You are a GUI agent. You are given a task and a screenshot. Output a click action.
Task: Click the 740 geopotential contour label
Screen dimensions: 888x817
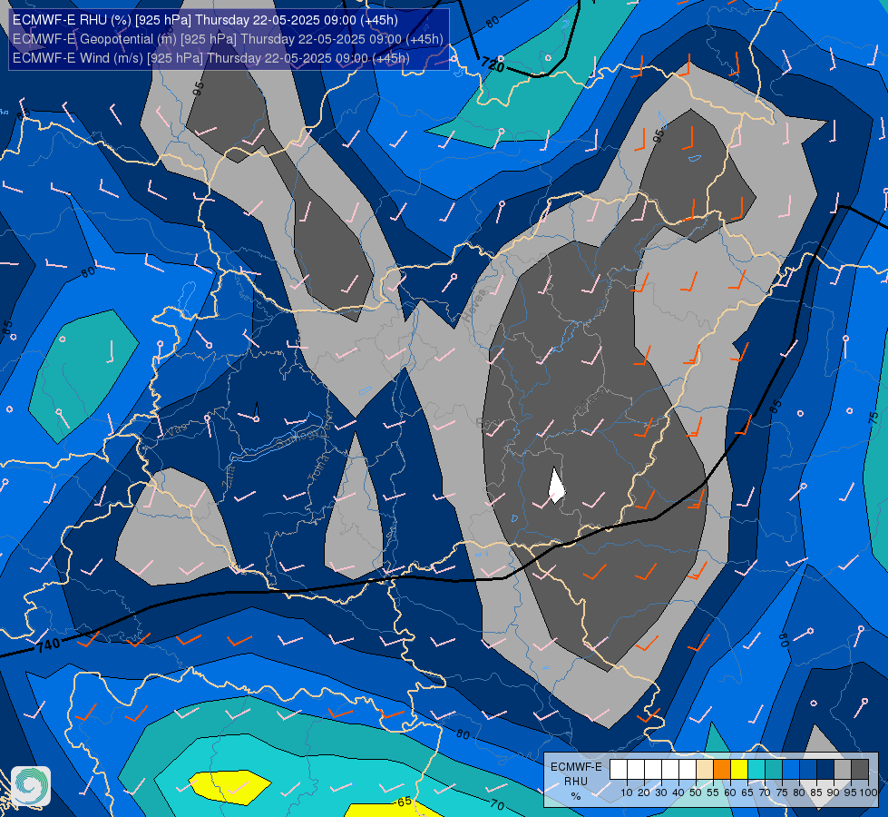48,645
